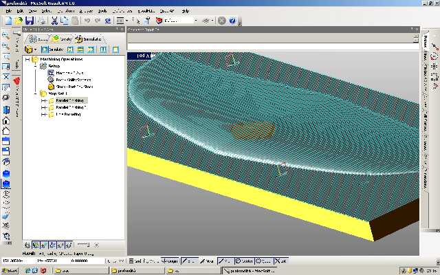
Task: Click the Simulate button in the operations toolbar
Action: pos(52,49)
